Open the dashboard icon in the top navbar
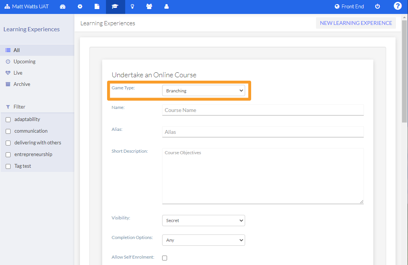Image resolution: width=408 pixels, height=265 pixels. point(63,6)
